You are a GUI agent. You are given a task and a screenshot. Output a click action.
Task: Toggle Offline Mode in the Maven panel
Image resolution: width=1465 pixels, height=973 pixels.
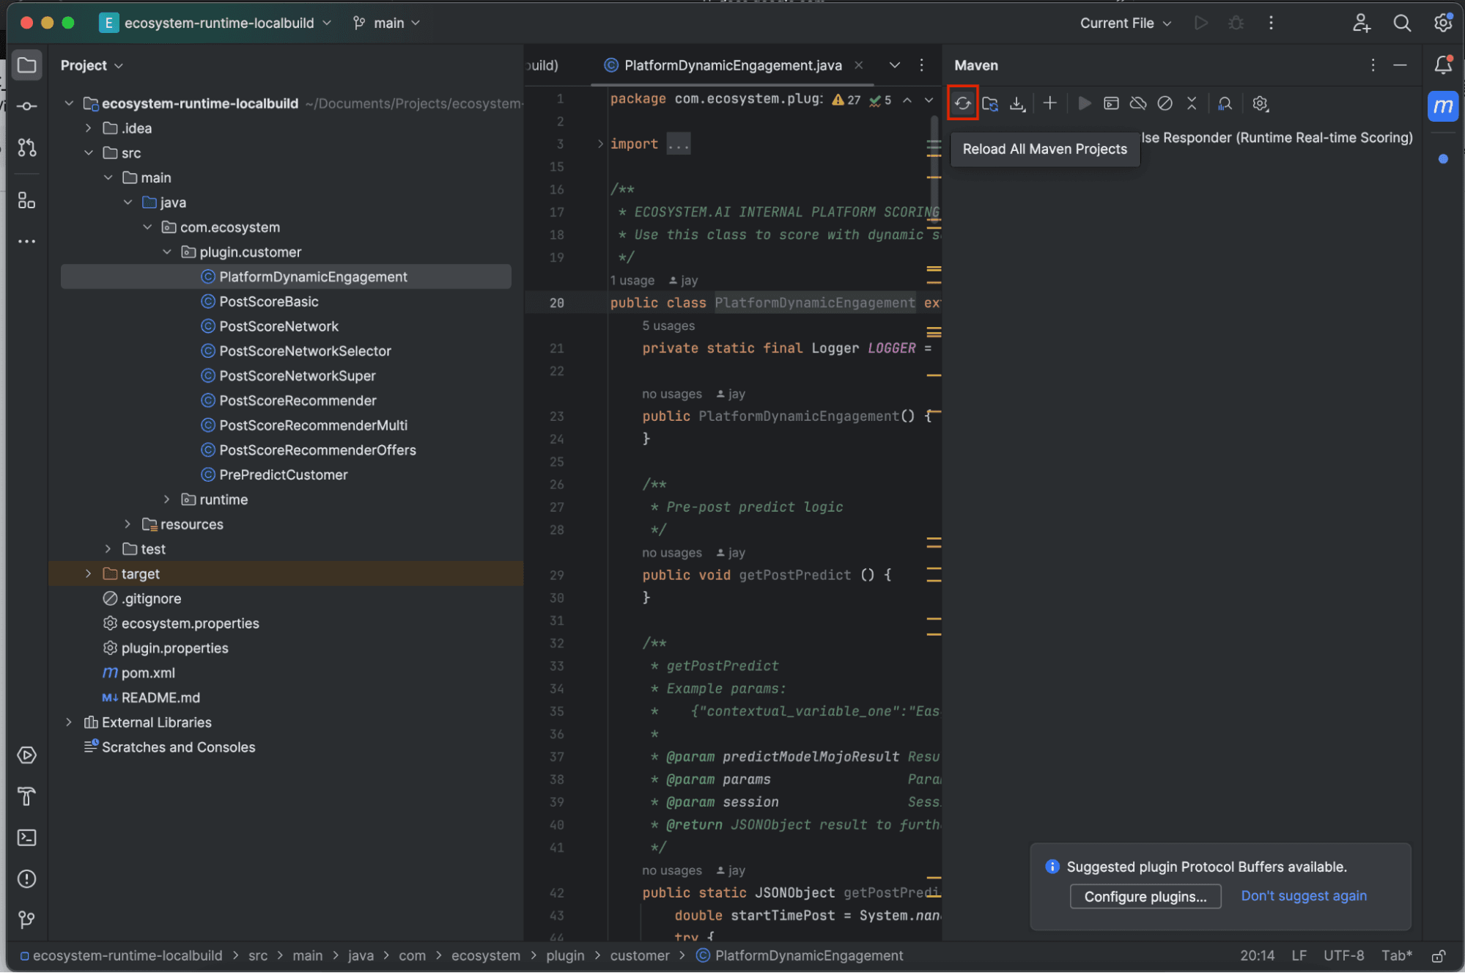pyautogui.click(x=1138, y=103)
